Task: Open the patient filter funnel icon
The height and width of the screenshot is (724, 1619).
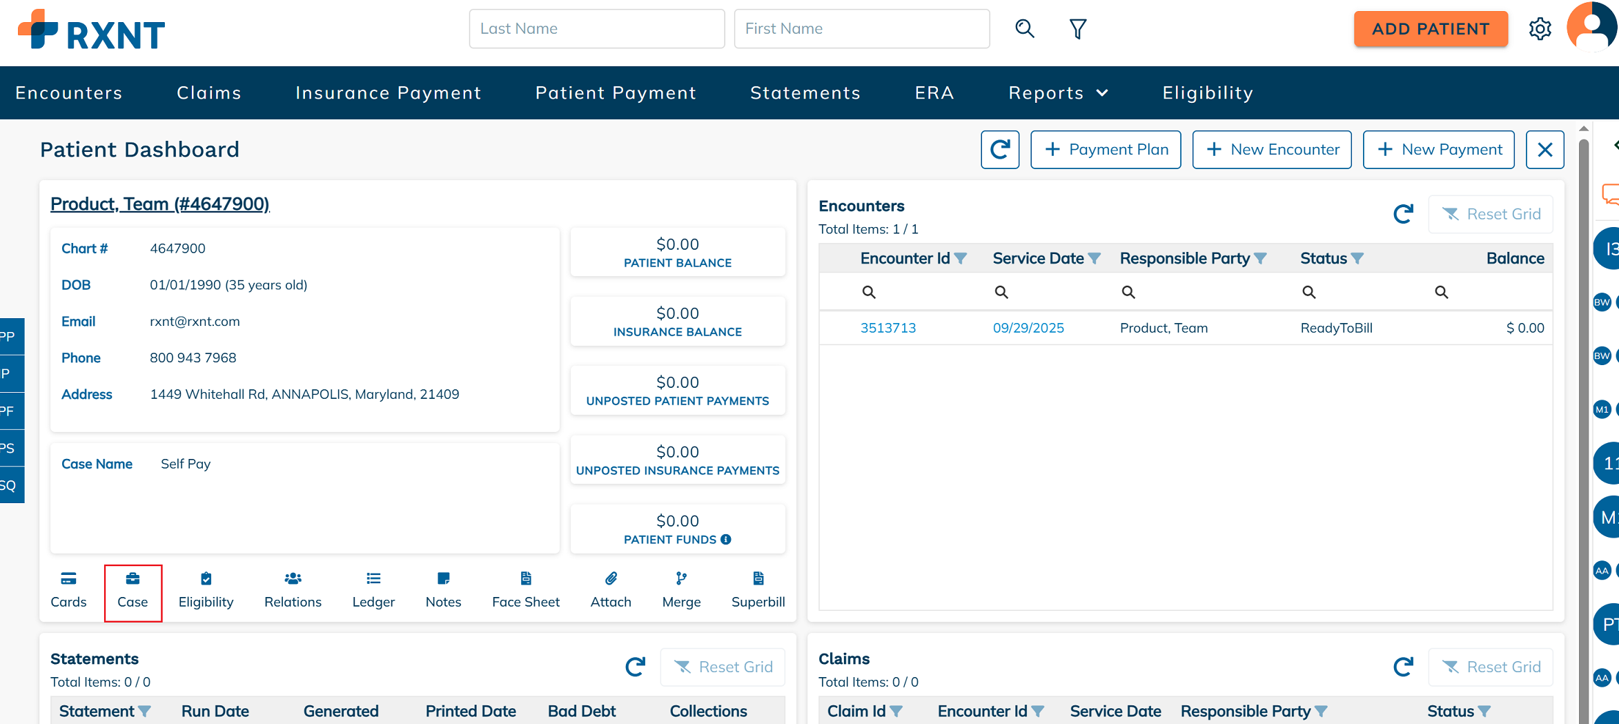Action: tap(1077, 29)
